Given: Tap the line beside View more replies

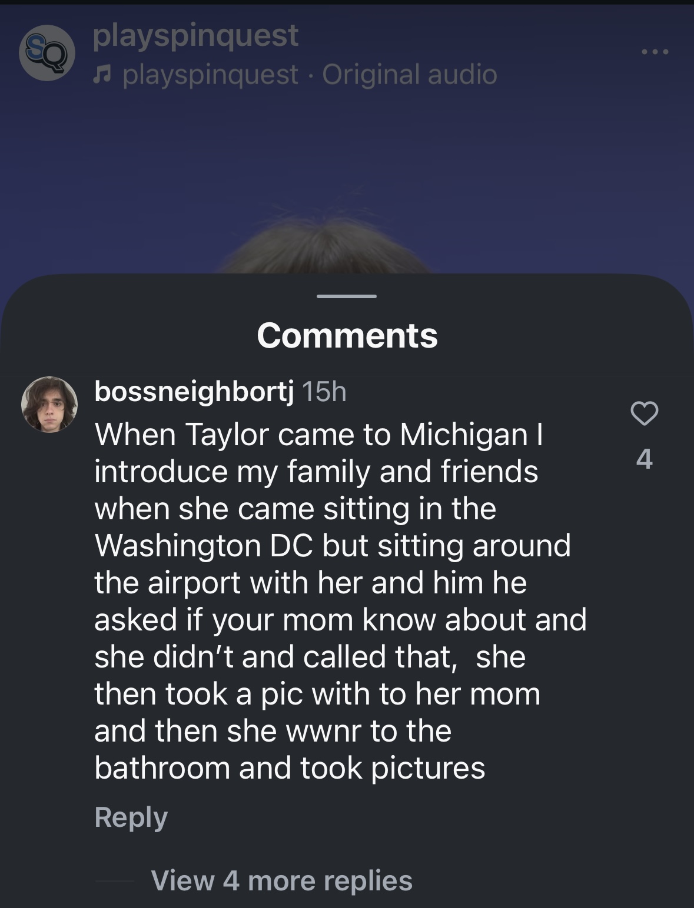Looking at the screenshot, I should (114, 881).
